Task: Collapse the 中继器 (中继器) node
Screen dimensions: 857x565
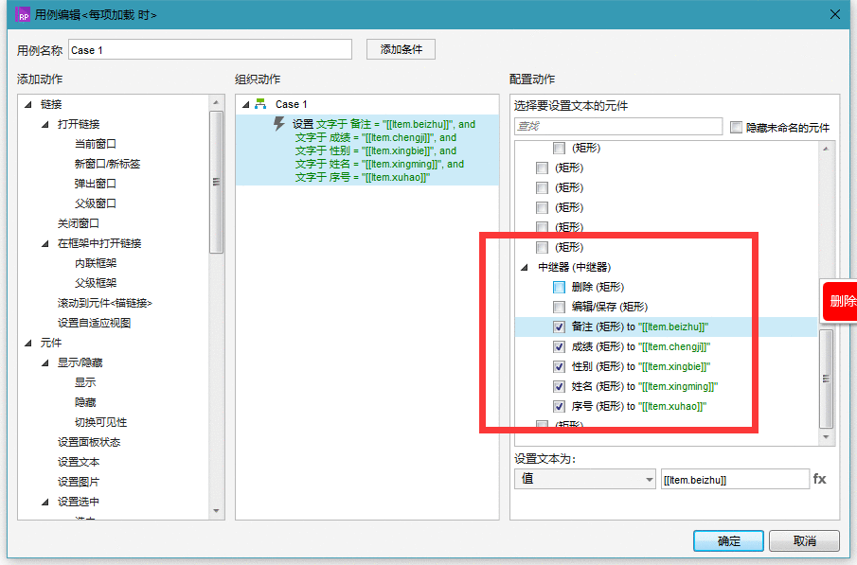Action: pos(525,267)
